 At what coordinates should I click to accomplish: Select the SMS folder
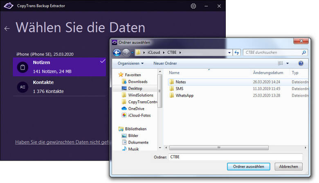point(180,89)
